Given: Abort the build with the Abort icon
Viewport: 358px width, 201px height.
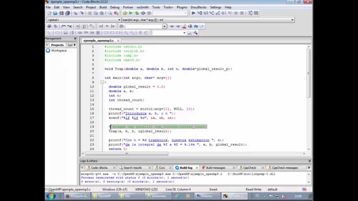Looking at the screenshot, I should pyautogui.click(x=149, y=13).
